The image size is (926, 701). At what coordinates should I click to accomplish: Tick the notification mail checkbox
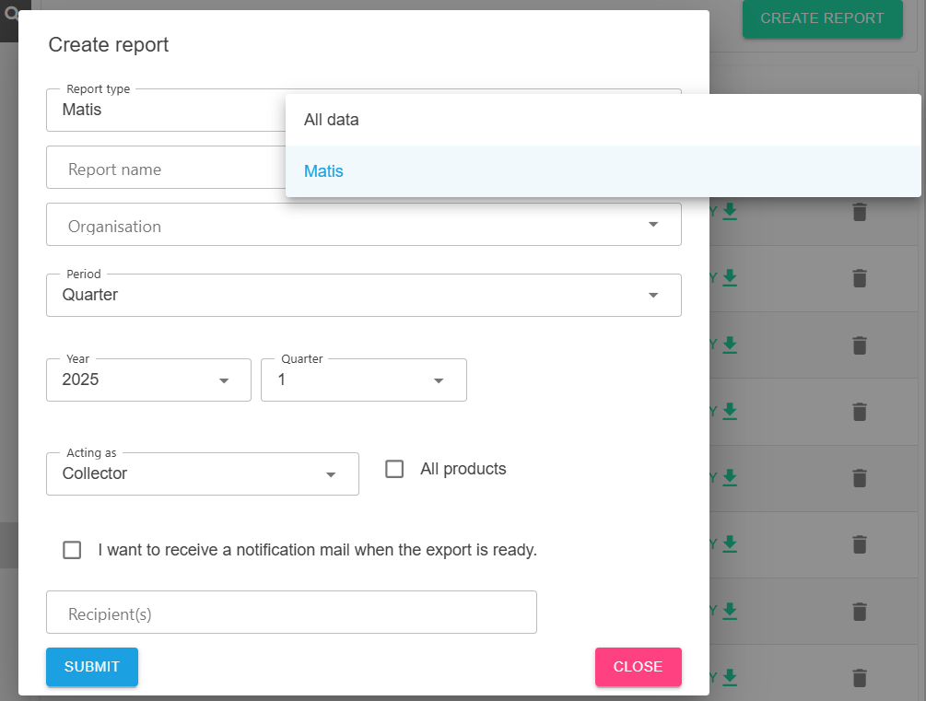click(72, 550)
